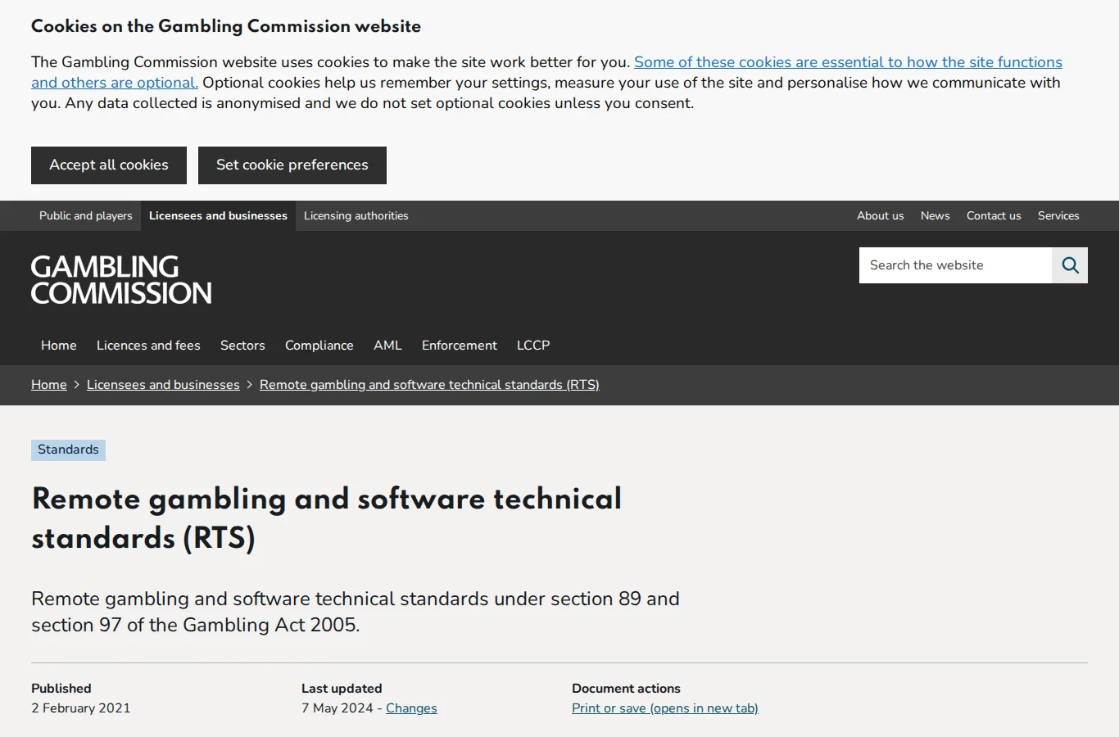
Task: Accept all cookies
Action: point(109,165)
